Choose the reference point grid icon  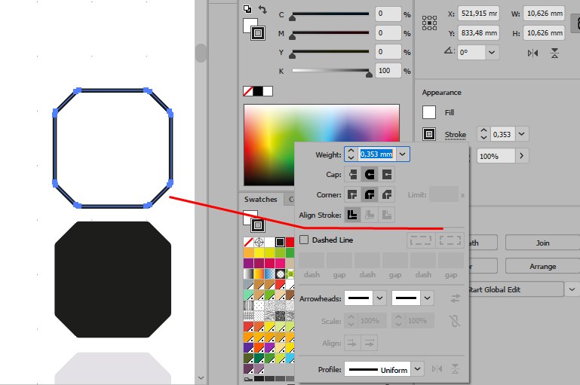[429, 23]
